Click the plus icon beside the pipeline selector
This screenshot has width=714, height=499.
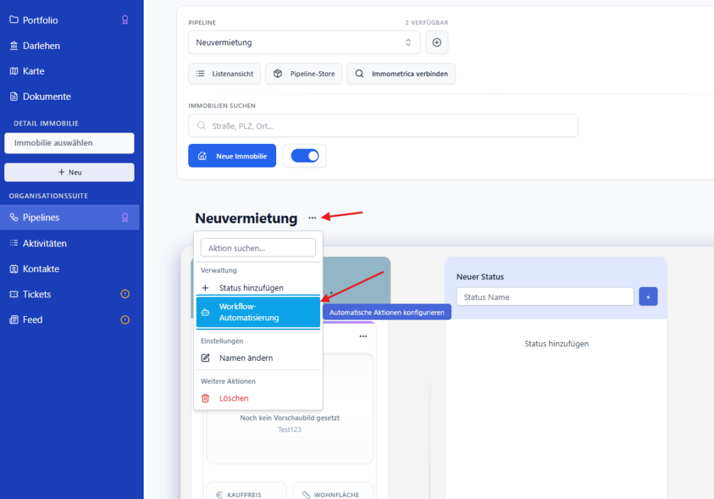click(x=436, y=43)
